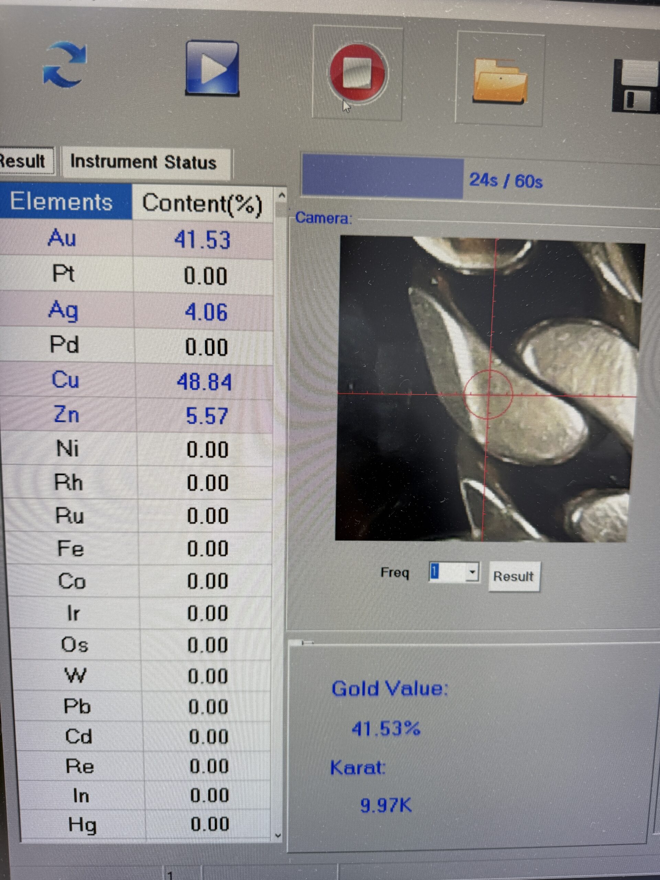
Task: Switch to the Instrument Status tab
Action: 143,162
